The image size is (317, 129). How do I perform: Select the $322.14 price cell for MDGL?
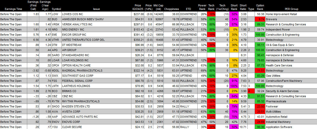pos(138,71)
